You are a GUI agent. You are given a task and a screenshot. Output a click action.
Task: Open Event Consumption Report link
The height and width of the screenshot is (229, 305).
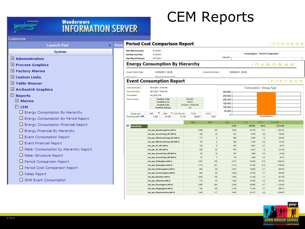point(47,137)
